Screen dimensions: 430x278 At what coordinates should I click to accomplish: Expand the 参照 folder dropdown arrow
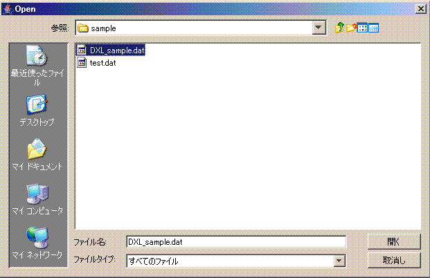coord(319,28)
